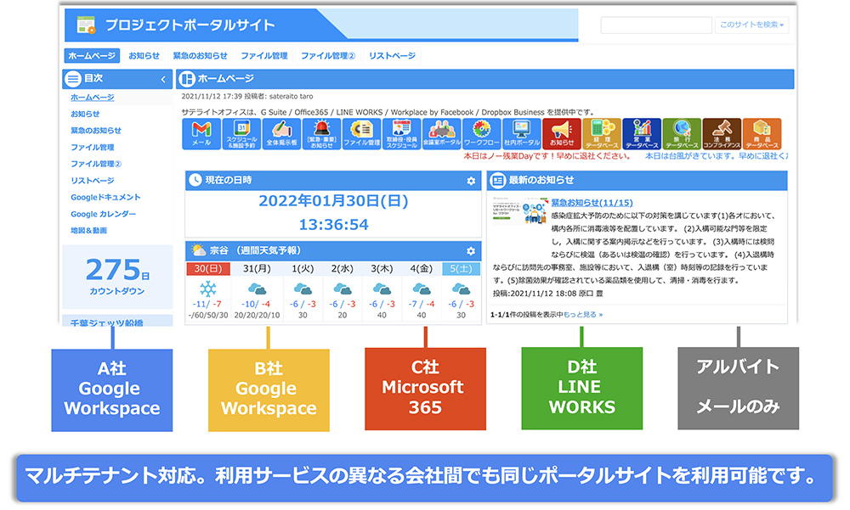Open お知らせ in the sidebar

pos(85,115)
